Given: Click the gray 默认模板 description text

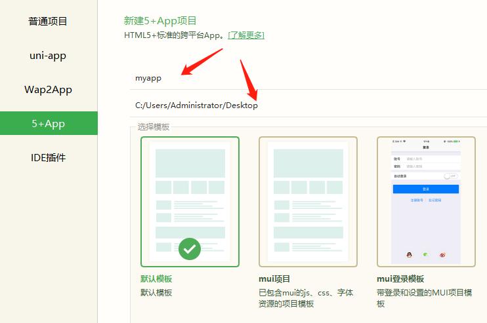Looking at the screenshot, I should click(x=156, y=293).
